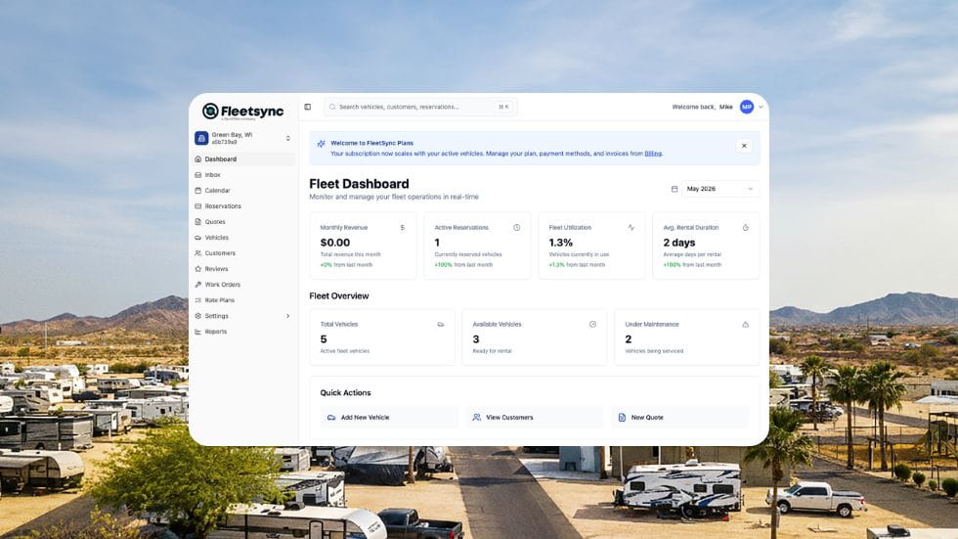Expand the Settings submenu arrow
The image size is (958, 539).
(x=287, y=316)
